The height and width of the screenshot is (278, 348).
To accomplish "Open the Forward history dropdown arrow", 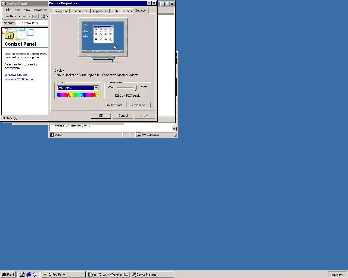I will [29, 16].
